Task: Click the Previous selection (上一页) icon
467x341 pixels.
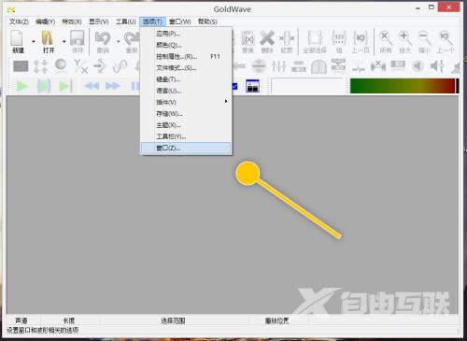Action: coord(361,38)
